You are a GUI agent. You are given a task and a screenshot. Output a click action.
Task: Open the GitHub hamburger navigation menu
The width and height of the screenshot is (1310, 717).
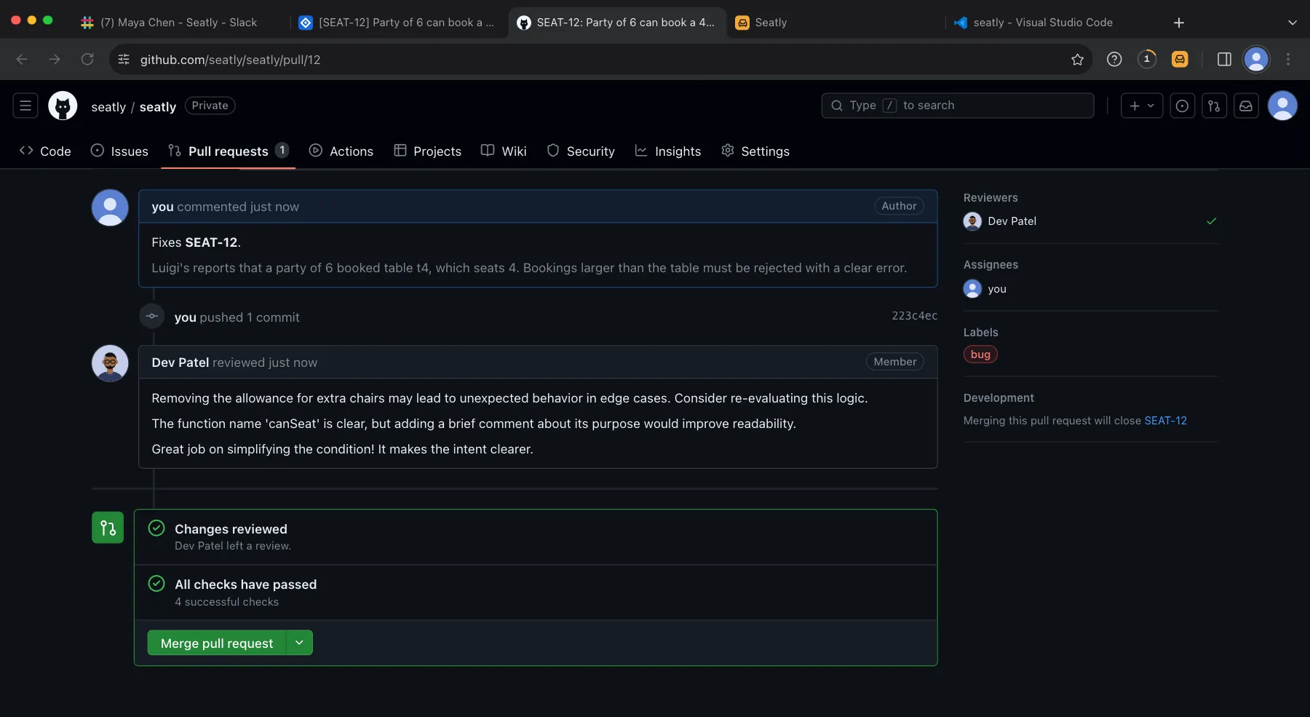pyautogui.click(x=25, y=106)
